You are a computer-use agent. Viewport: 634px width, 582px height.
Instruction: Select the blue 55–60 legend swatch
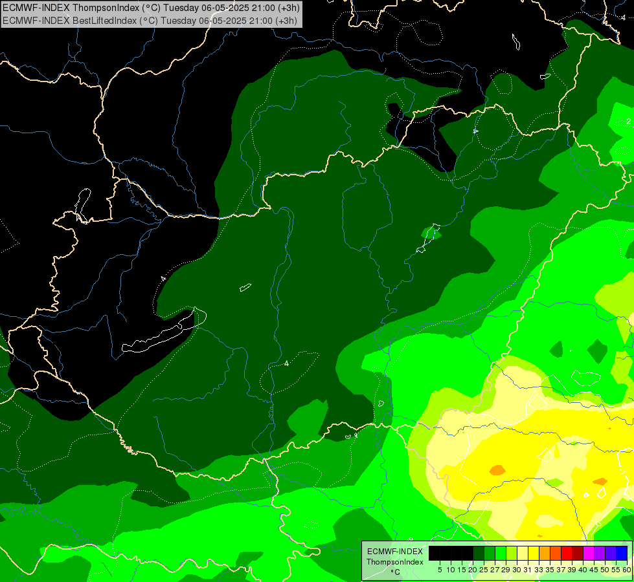[622, 553]
